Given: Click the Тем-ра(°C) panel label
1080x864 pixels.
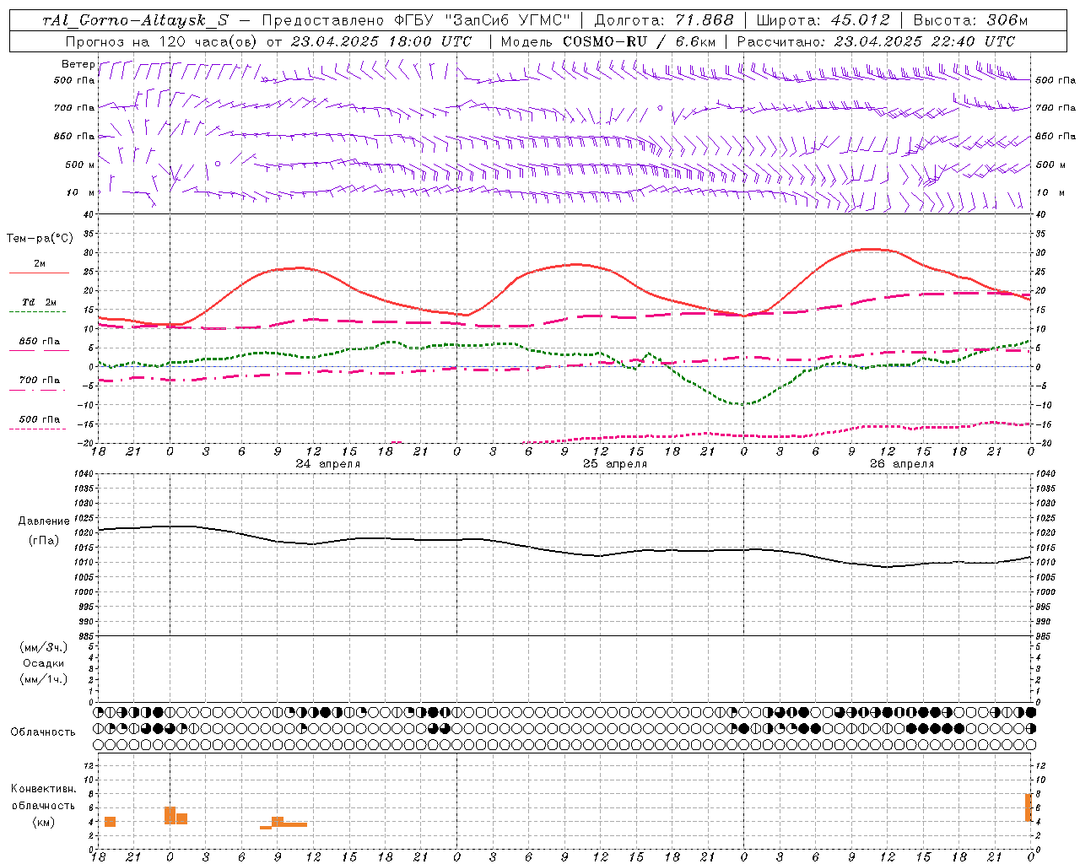Looking at the screenshot, I should (x=40, y=239).
